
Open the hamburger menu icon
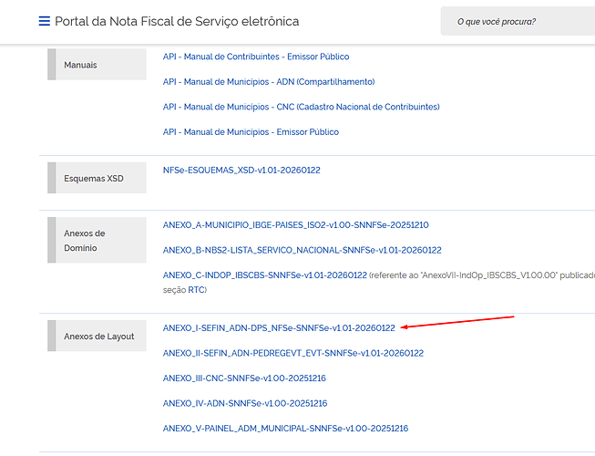point(44,21)
